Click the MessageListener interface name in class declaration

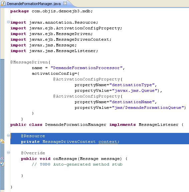159,125
